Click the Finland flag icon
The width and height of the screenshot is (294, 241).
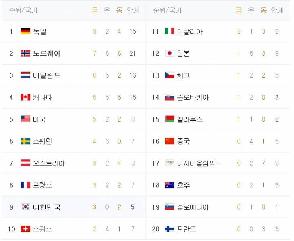pos(170,229)
